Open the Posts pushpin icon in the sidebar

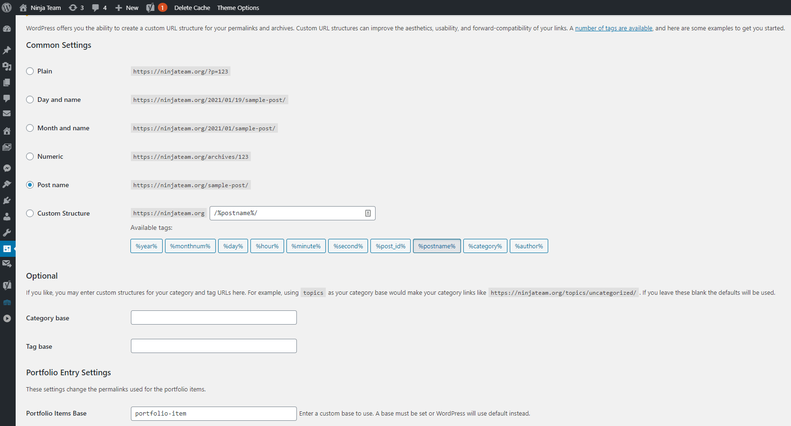point(7,50)
